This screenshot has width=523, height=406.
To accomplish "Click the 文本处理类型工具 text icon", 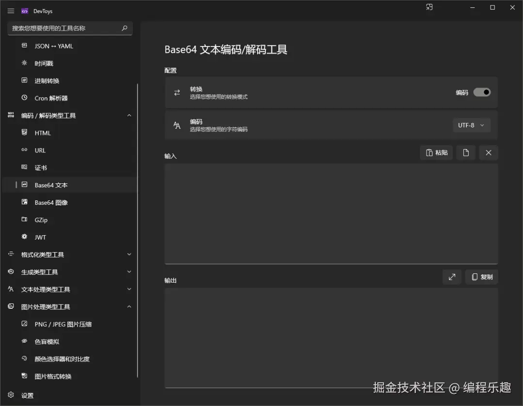I will pyautogui.click(x=11, y=289).
